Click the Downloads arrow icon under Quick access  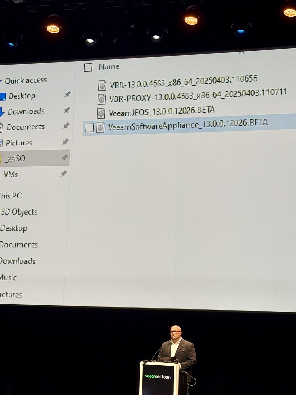(2, 112)
